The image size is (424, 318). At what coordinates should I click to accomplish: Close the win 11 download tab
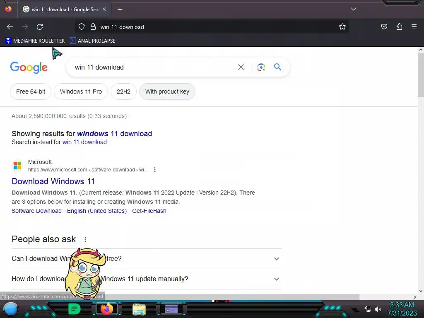click(x=104, y=9)
